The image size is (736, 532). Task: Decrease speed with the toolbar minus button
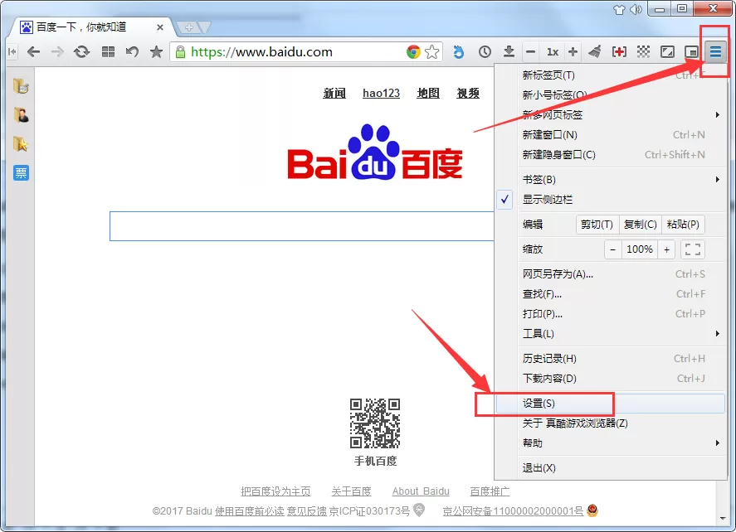[530, 51]
